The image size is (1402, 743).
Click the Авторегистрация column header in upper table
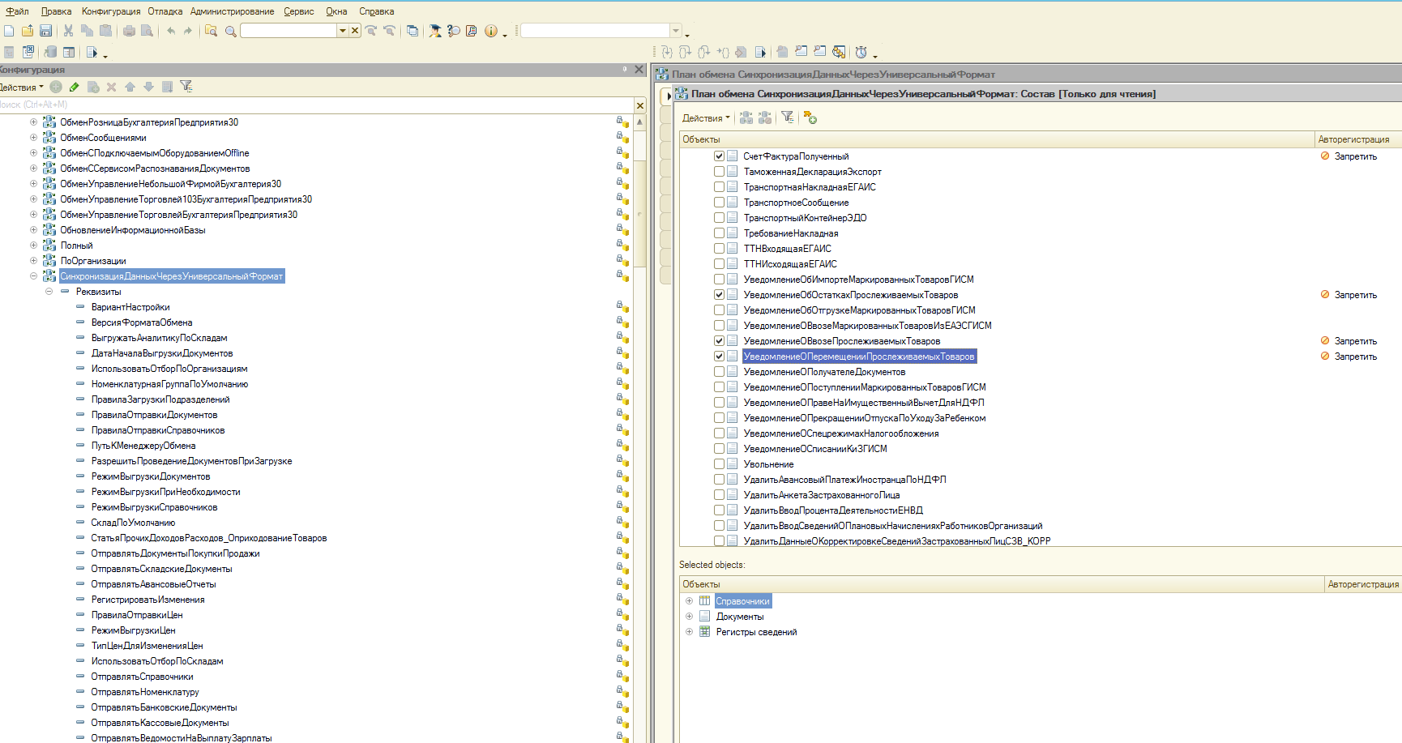coord(1358,139)
